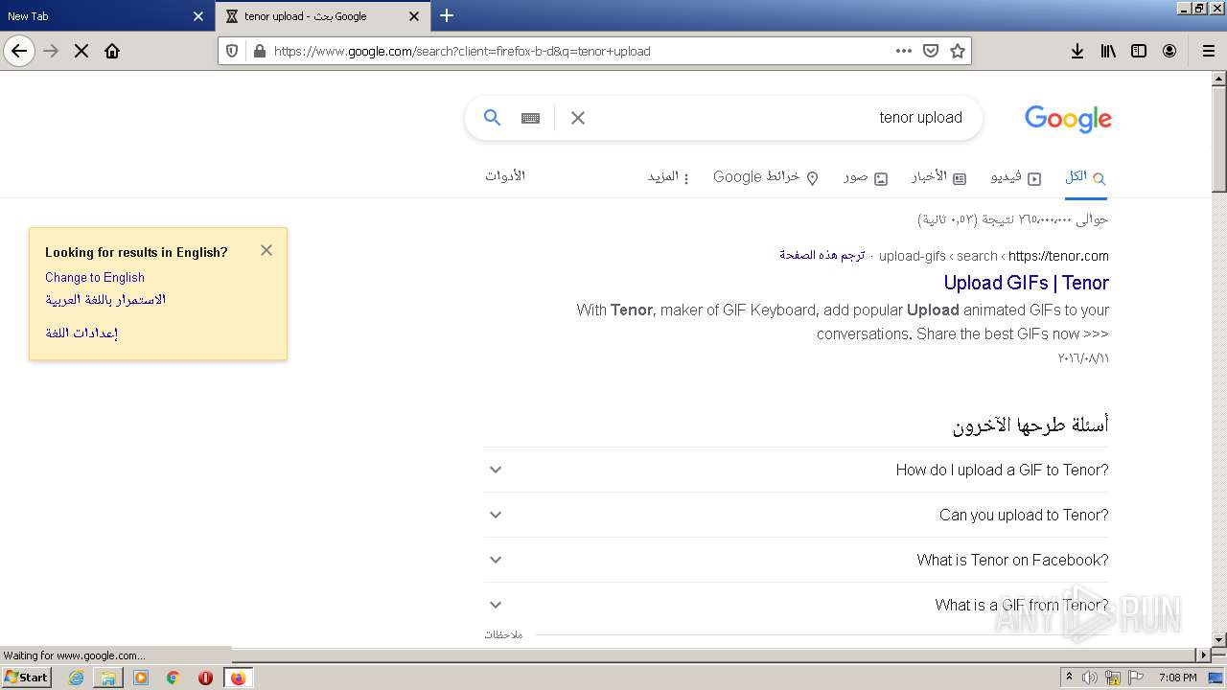
Task: Dismiss the English results notice
Action: 266,250
